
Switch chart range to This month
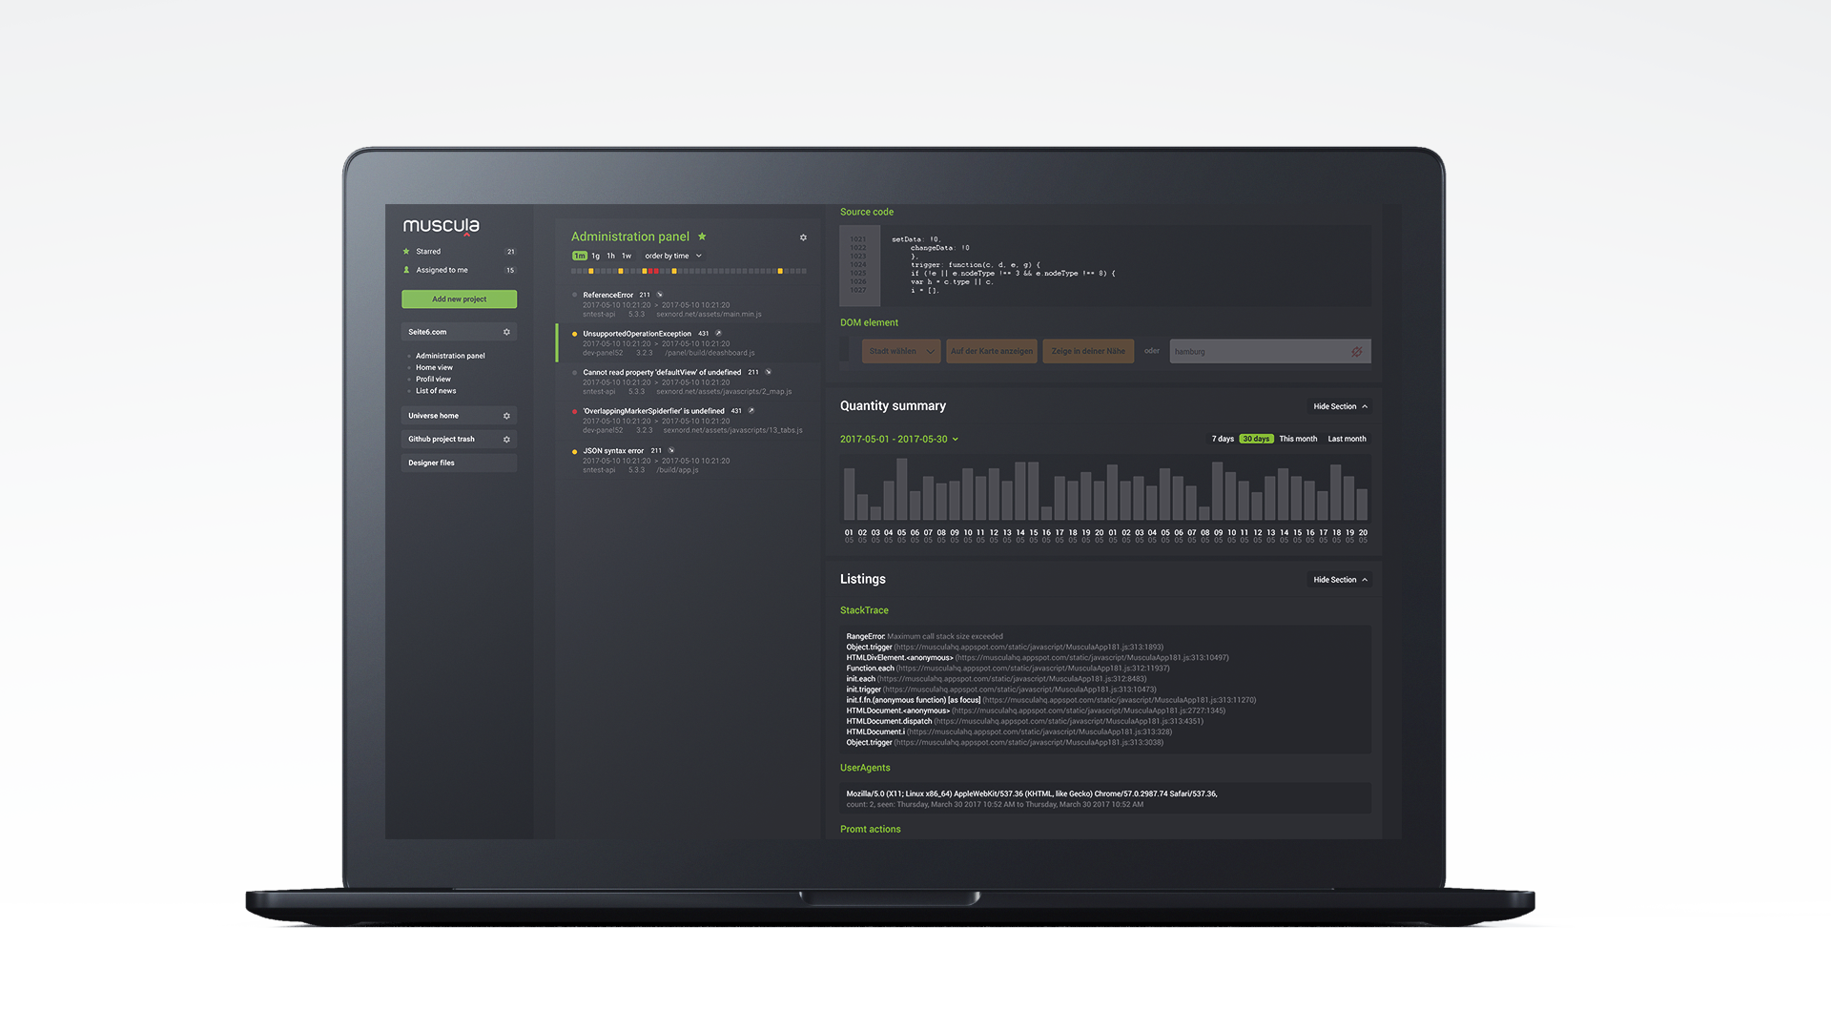1298,439
